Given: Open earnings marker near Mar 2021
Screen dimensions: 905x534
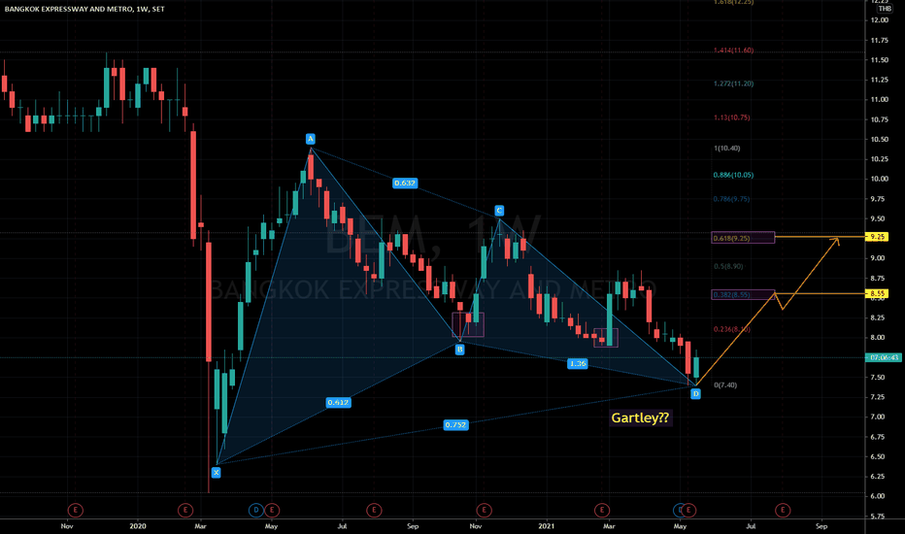Looking at the screenshot, I should (x=602, y=510).
